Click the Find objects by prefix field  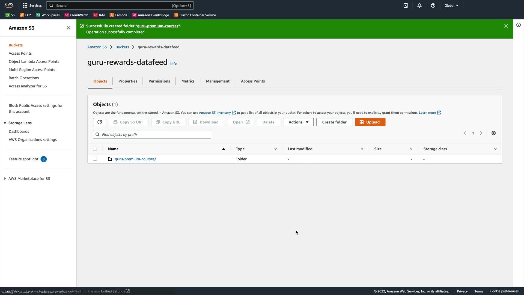156,134
